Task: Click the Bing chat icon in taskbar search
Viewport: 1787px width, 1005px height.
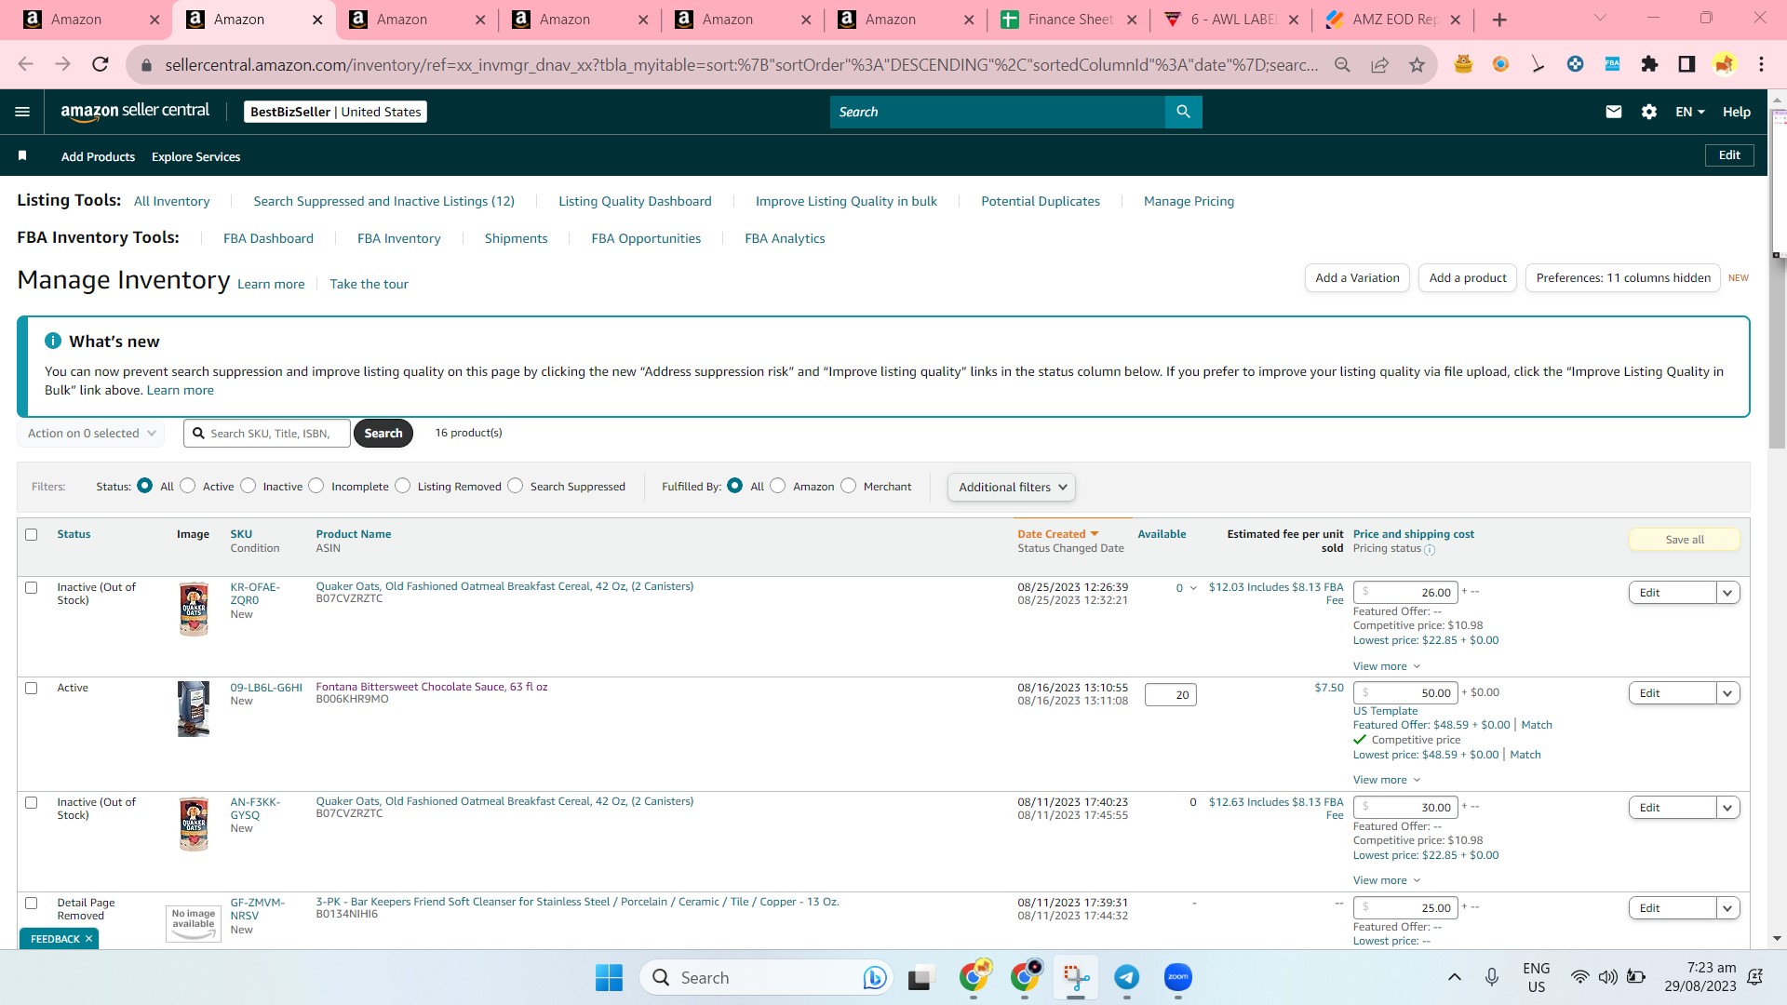Action: click(874, 977)
